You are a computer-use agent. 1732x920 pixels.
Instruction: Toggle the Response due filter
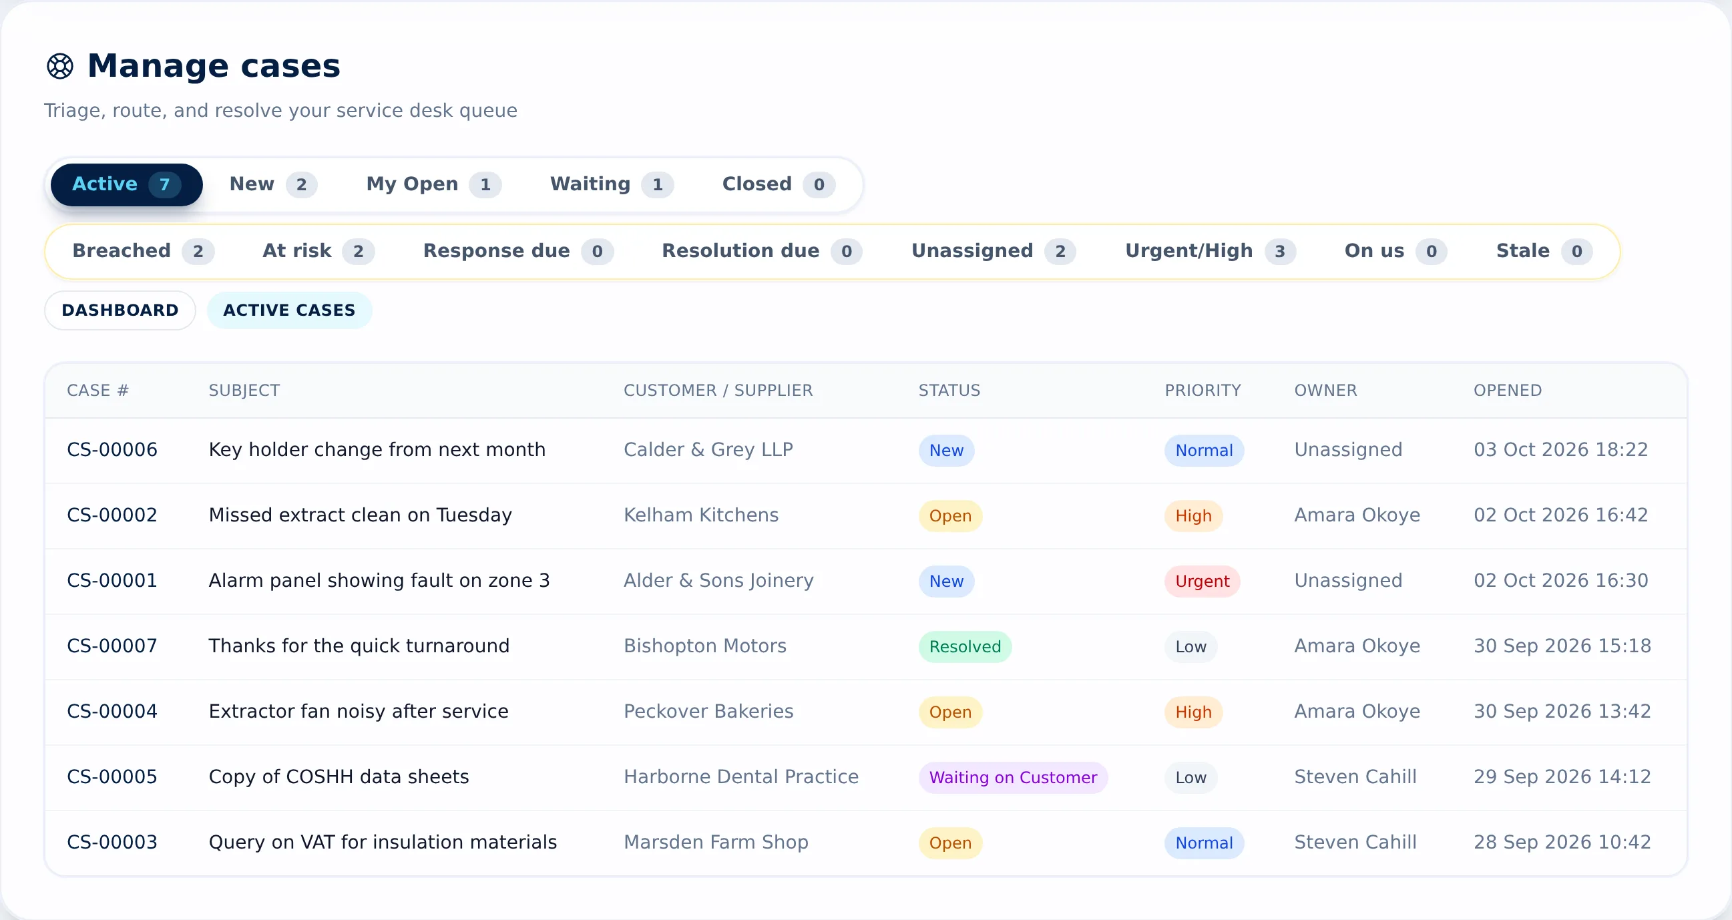pos(517,251)
